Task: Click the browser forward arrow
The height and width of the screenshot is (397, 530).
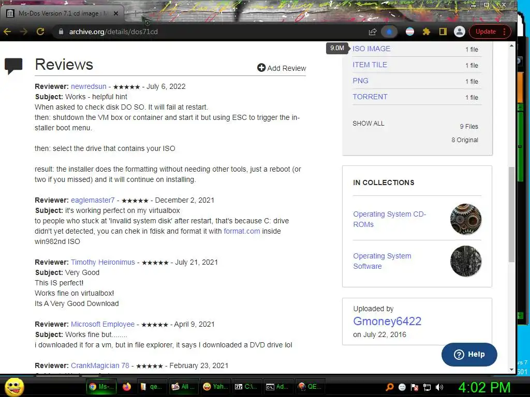Action: click(x=24, y=32)
